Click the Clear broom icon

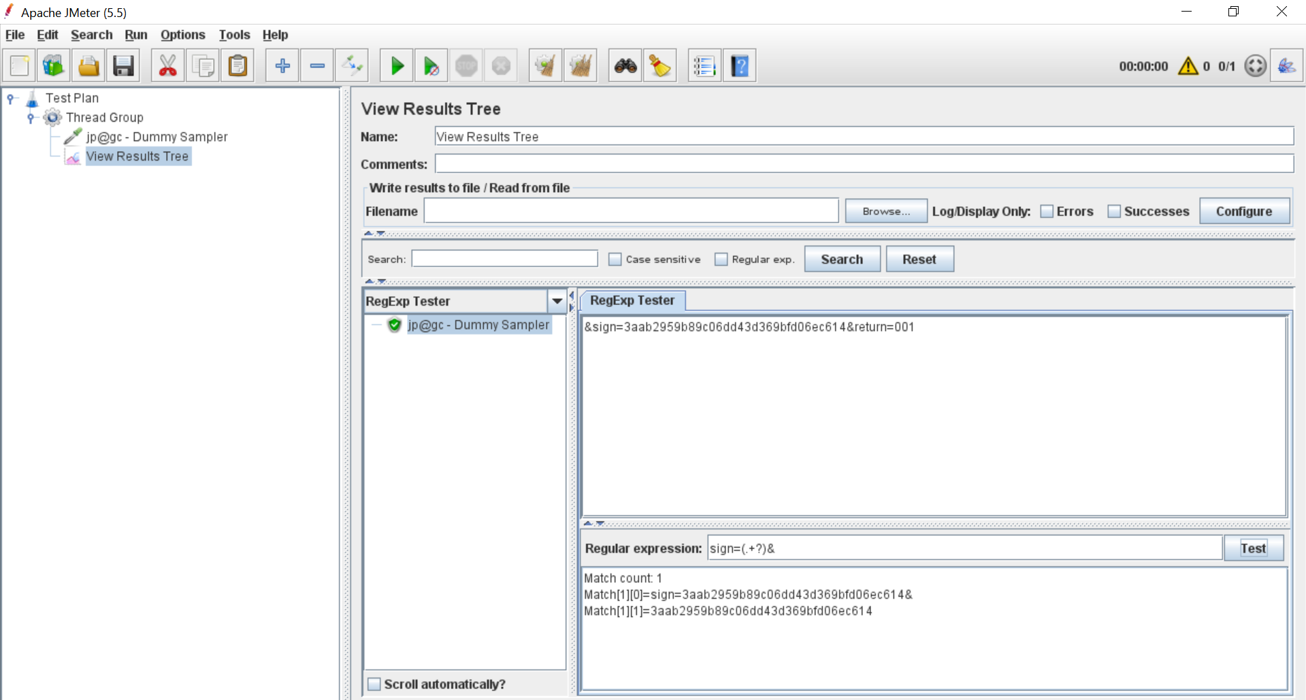tap(545, 66)
